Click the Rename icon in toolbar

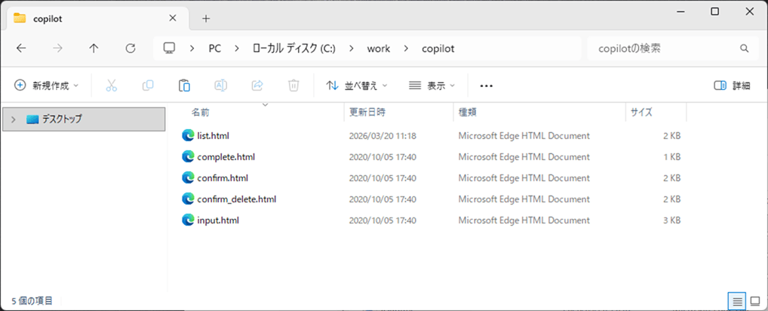(x=221, y=86)
